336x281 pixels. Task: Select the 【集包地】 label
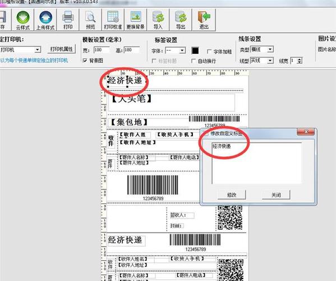point(129,123)
